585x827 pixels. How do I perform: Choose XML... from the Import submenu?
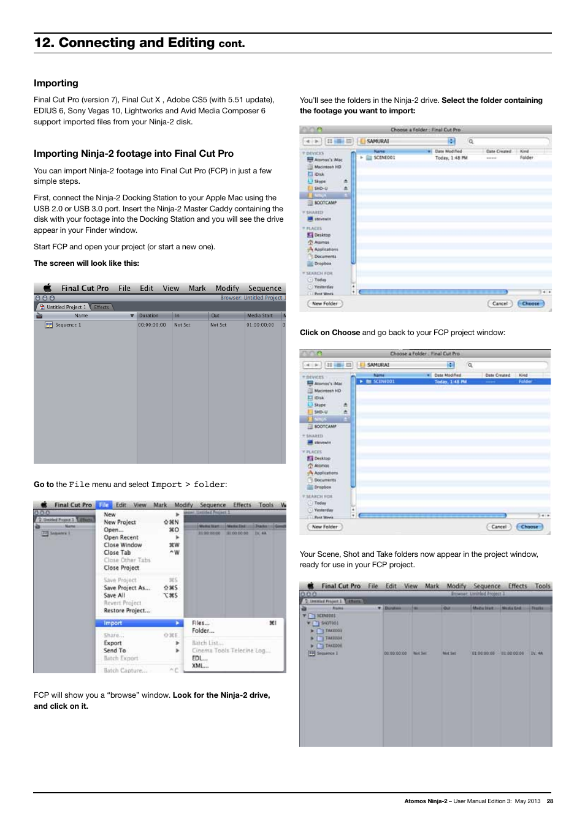point(200,666)
